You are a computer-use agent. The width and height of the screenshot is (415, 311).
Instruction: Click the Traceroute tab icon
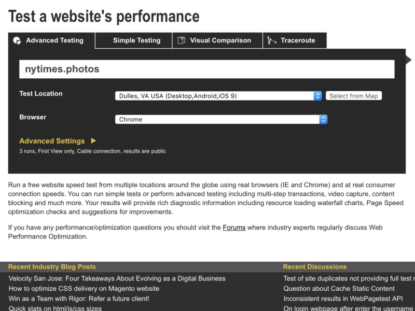point(272,40)
